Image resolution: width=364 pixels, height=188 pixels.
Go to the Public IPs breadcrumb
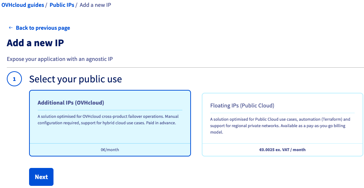point(62,5)
